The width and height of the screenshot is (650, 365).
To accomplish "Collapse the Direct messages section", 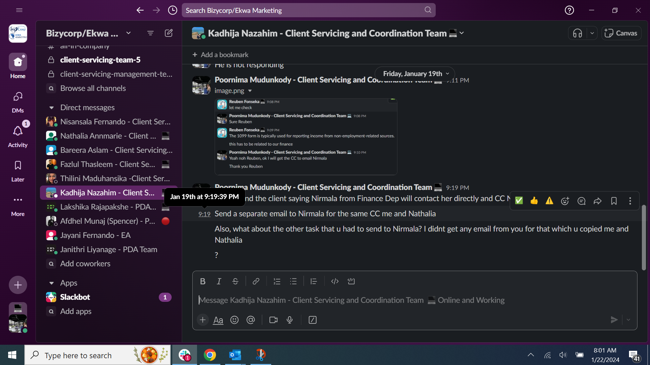I will click(x=51, y=107).
